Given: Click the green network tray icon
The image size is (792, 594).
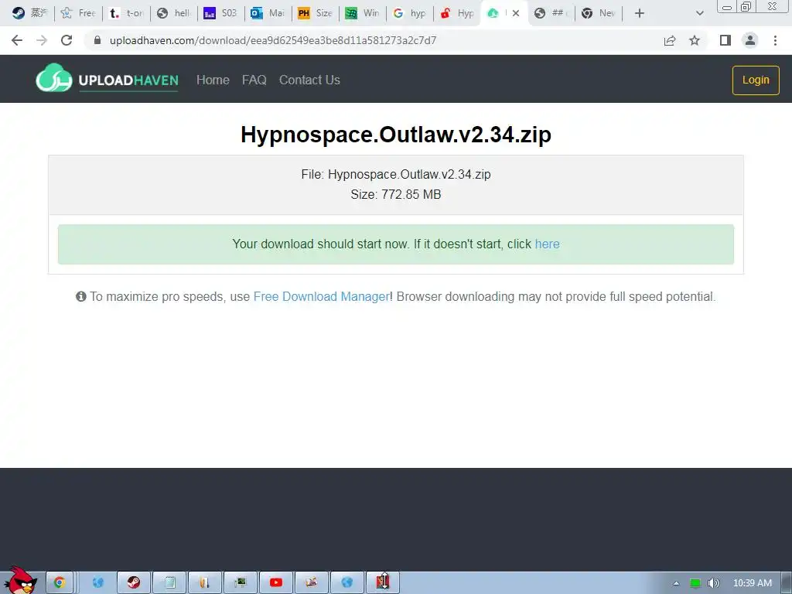Looking at the screenshot, I should click(695, 583).
